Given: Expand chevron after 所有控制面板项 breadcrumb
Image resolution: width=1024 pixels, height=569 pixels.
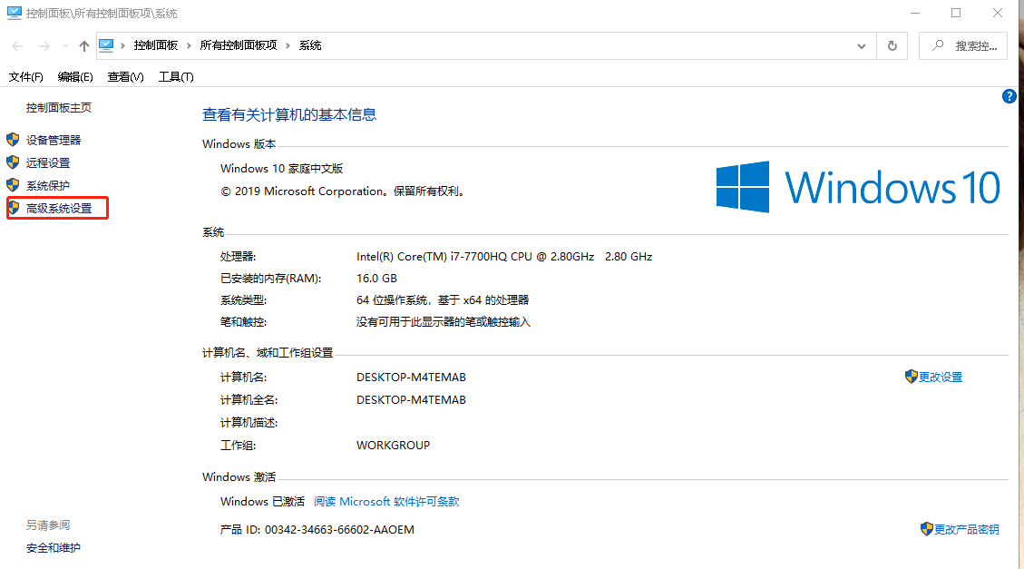Looking at the screenshot, I should click(288, 45).
